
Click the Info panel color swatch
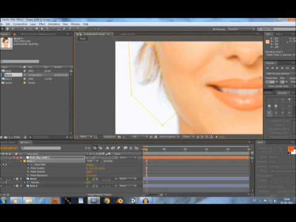[268, 42]
